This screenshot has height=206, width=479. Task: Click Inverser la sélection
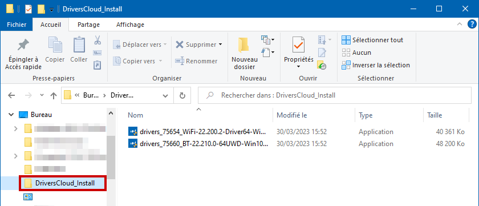[x=376, y=65]
